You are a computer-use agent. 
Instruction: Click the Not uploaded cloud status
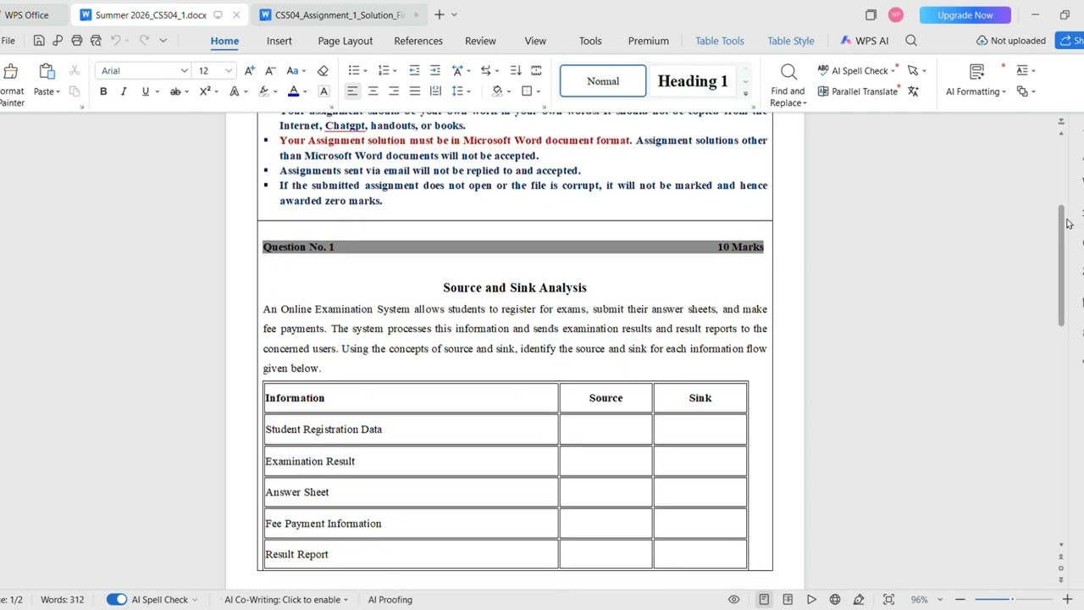click(x=1011, y=41)
